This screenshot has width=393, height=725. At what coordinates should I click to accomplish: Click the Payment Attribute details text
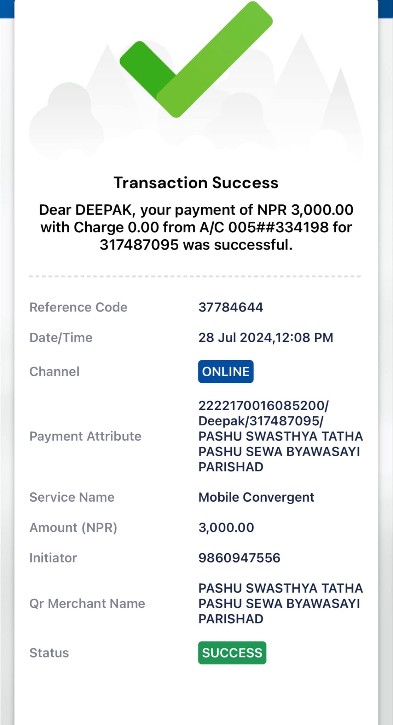(x=281, y=436)
